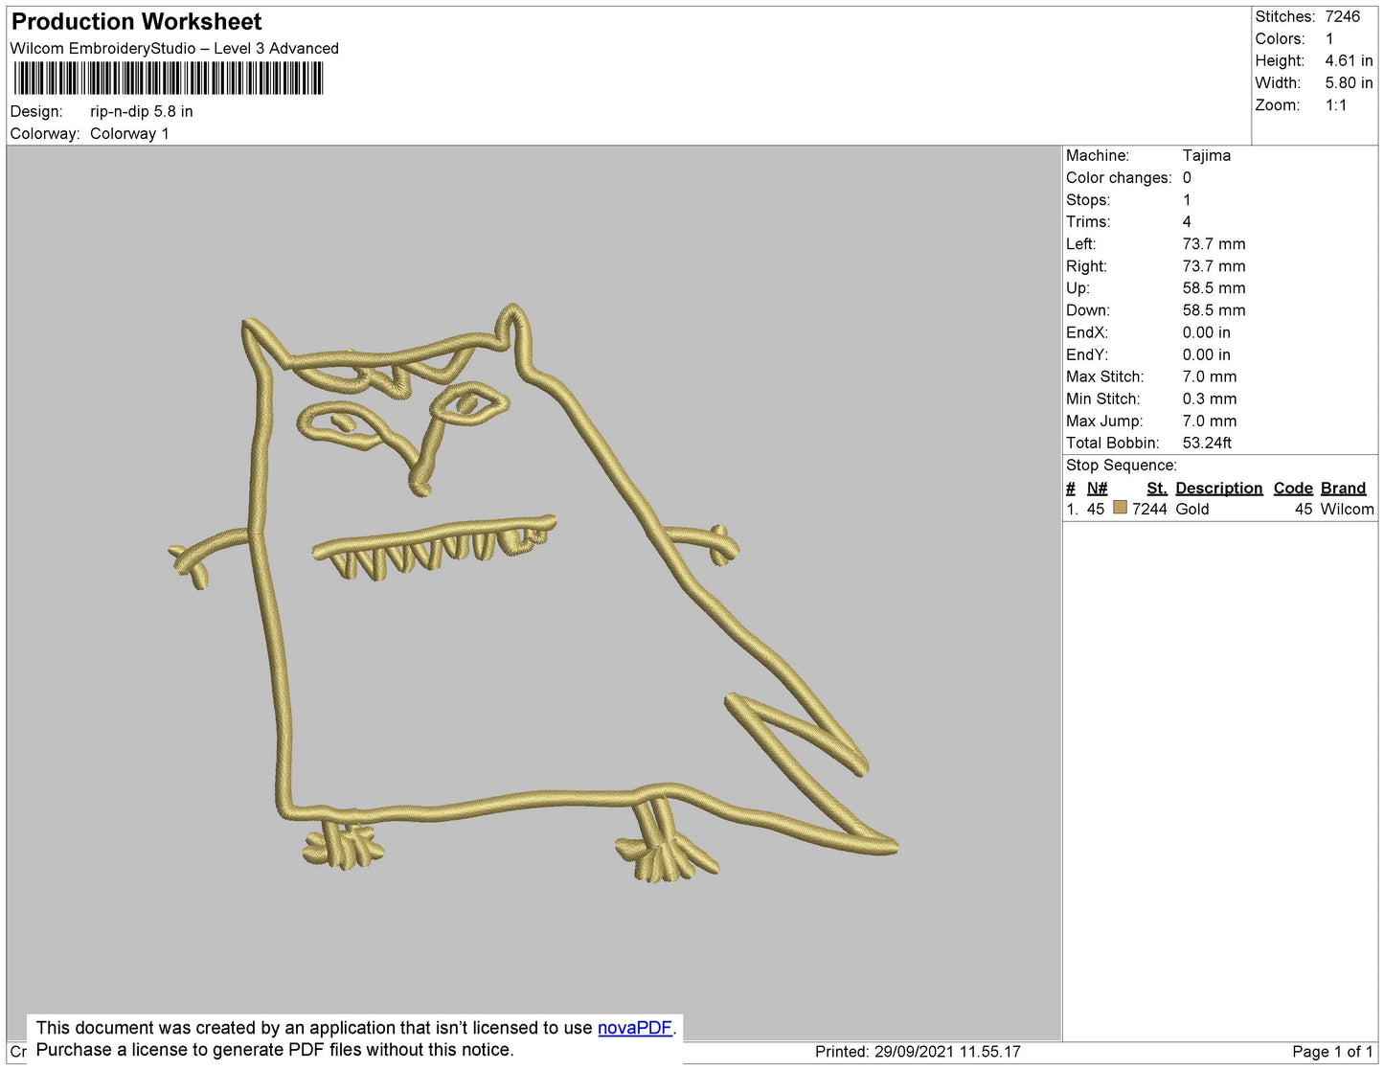The width and height of the screenshot is (1384, 1070).
Task: Select the Max Stitch value 7.0 mm
Action: pos(1210,376)
